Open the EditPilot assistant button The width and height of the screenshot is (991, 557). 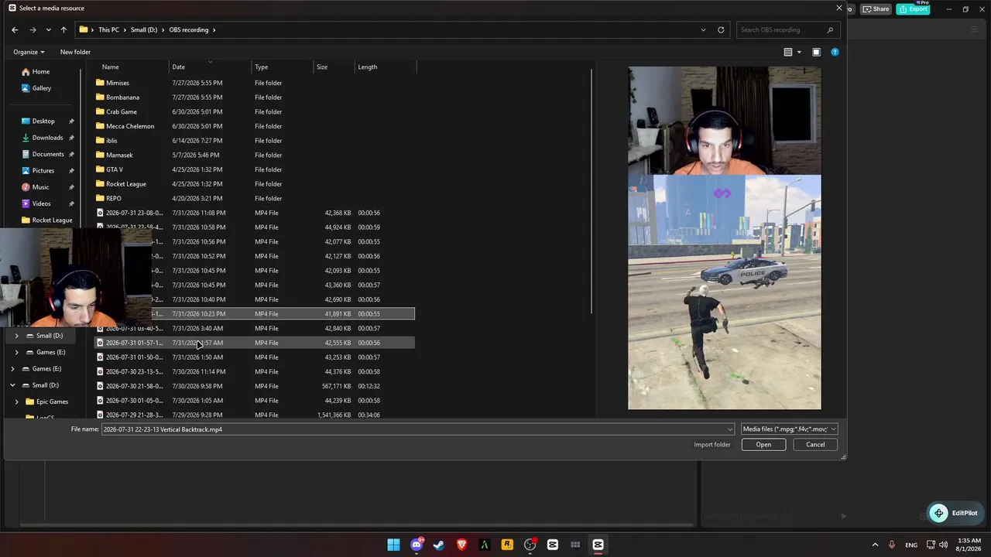(x=955, y=513)
